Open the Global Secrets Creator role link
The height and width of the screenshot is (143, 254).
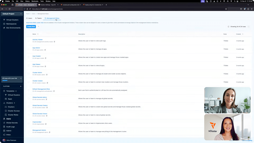pos(40,105)
